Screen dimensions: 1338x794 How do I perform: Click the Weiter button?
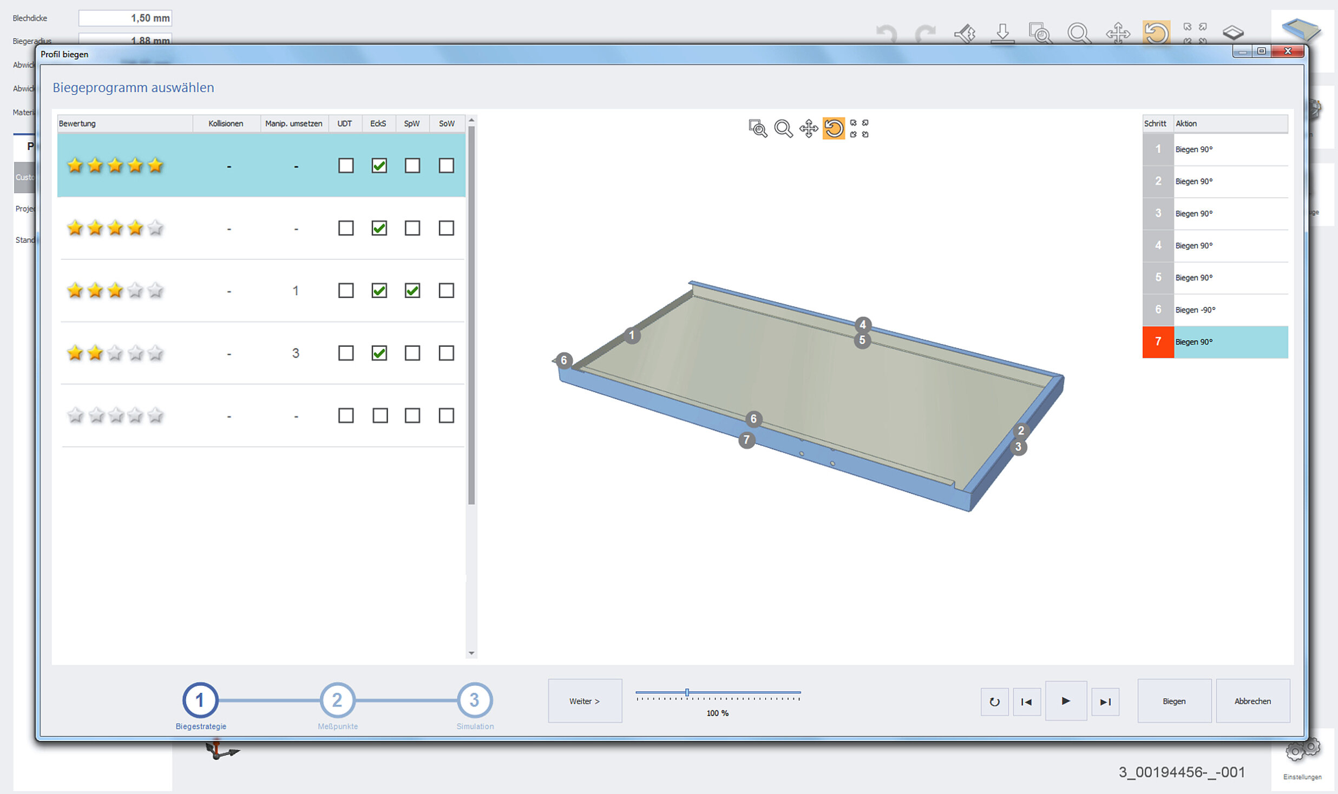[x=585, y=701]
